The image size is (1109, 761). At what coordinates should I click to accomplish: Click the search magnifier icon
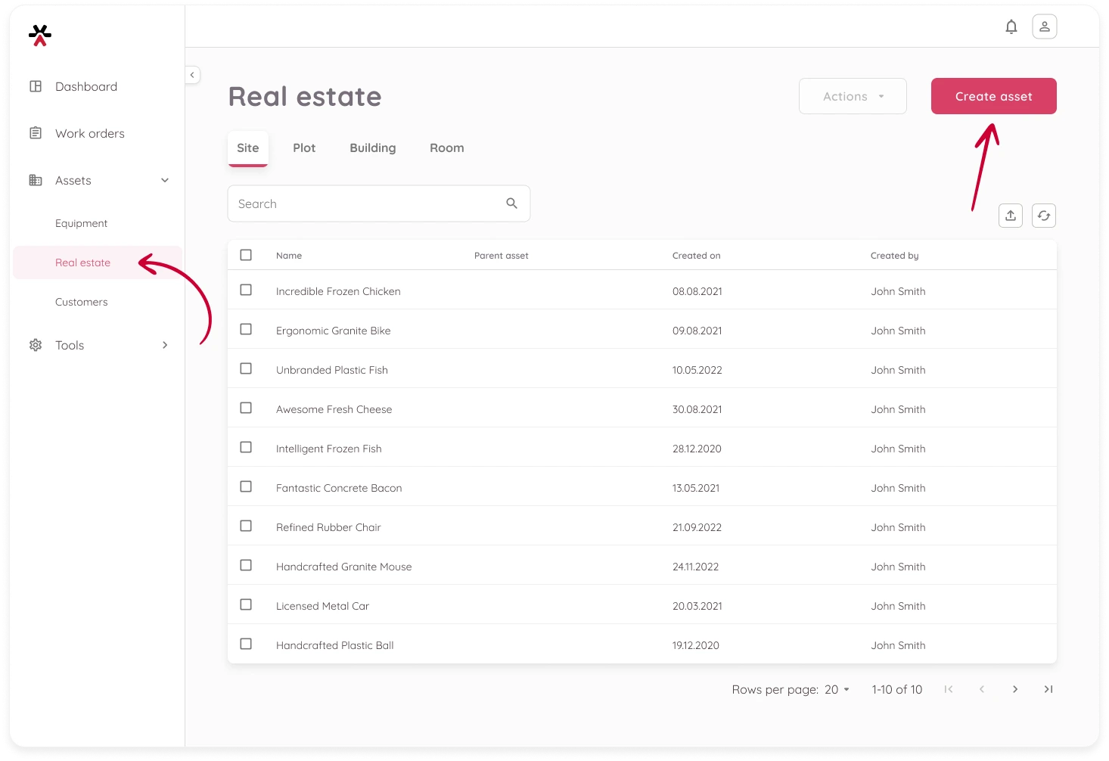511,203
